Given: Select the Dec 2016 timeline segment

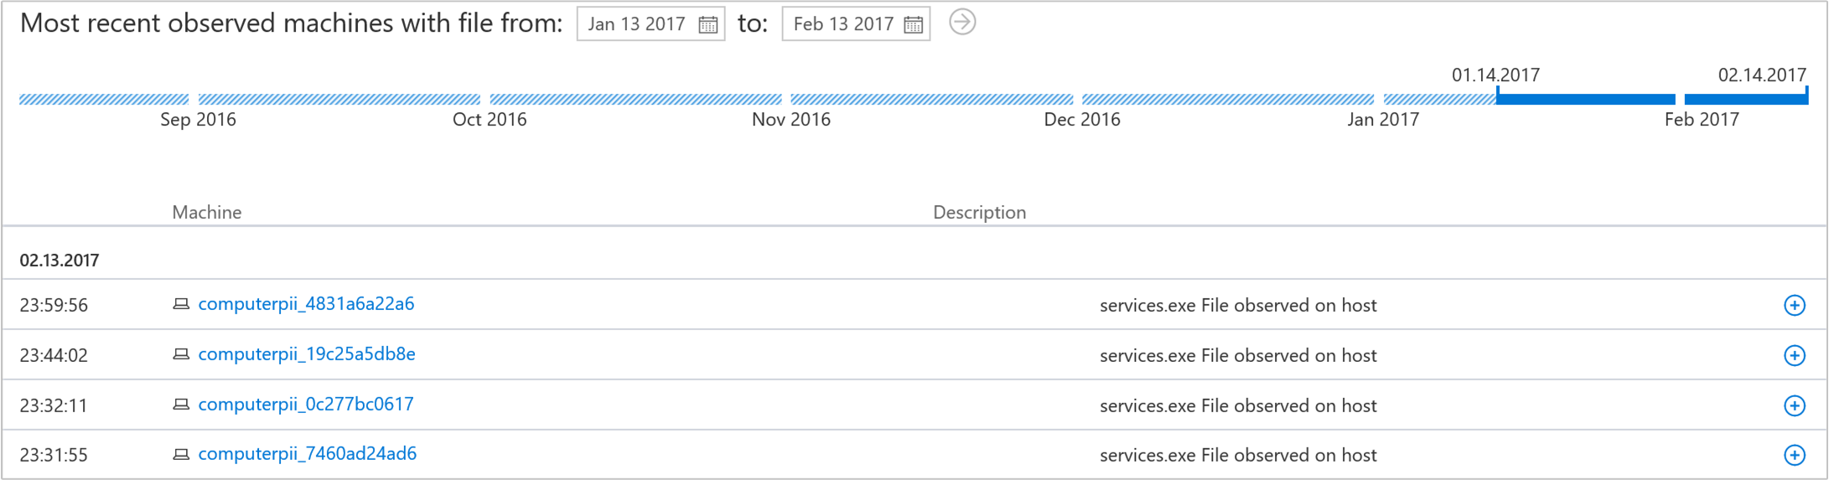Looking at the screenshot, I should point(1227,100).
